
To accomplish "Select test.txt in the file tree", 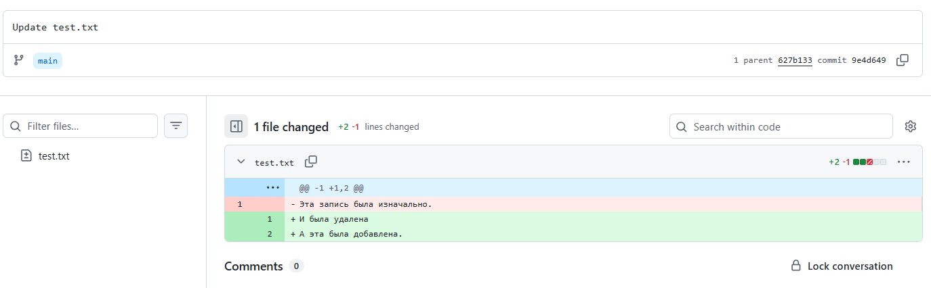I will click(54, 156).
